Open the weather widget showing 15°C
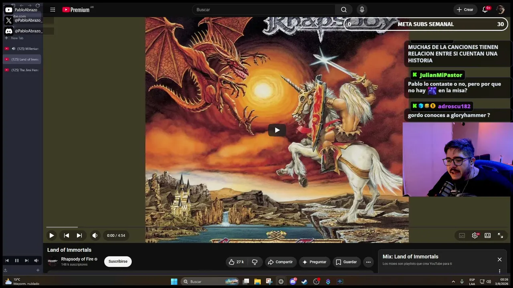The image size is (513, 288). pyautogui.click(x=22, y=282)
